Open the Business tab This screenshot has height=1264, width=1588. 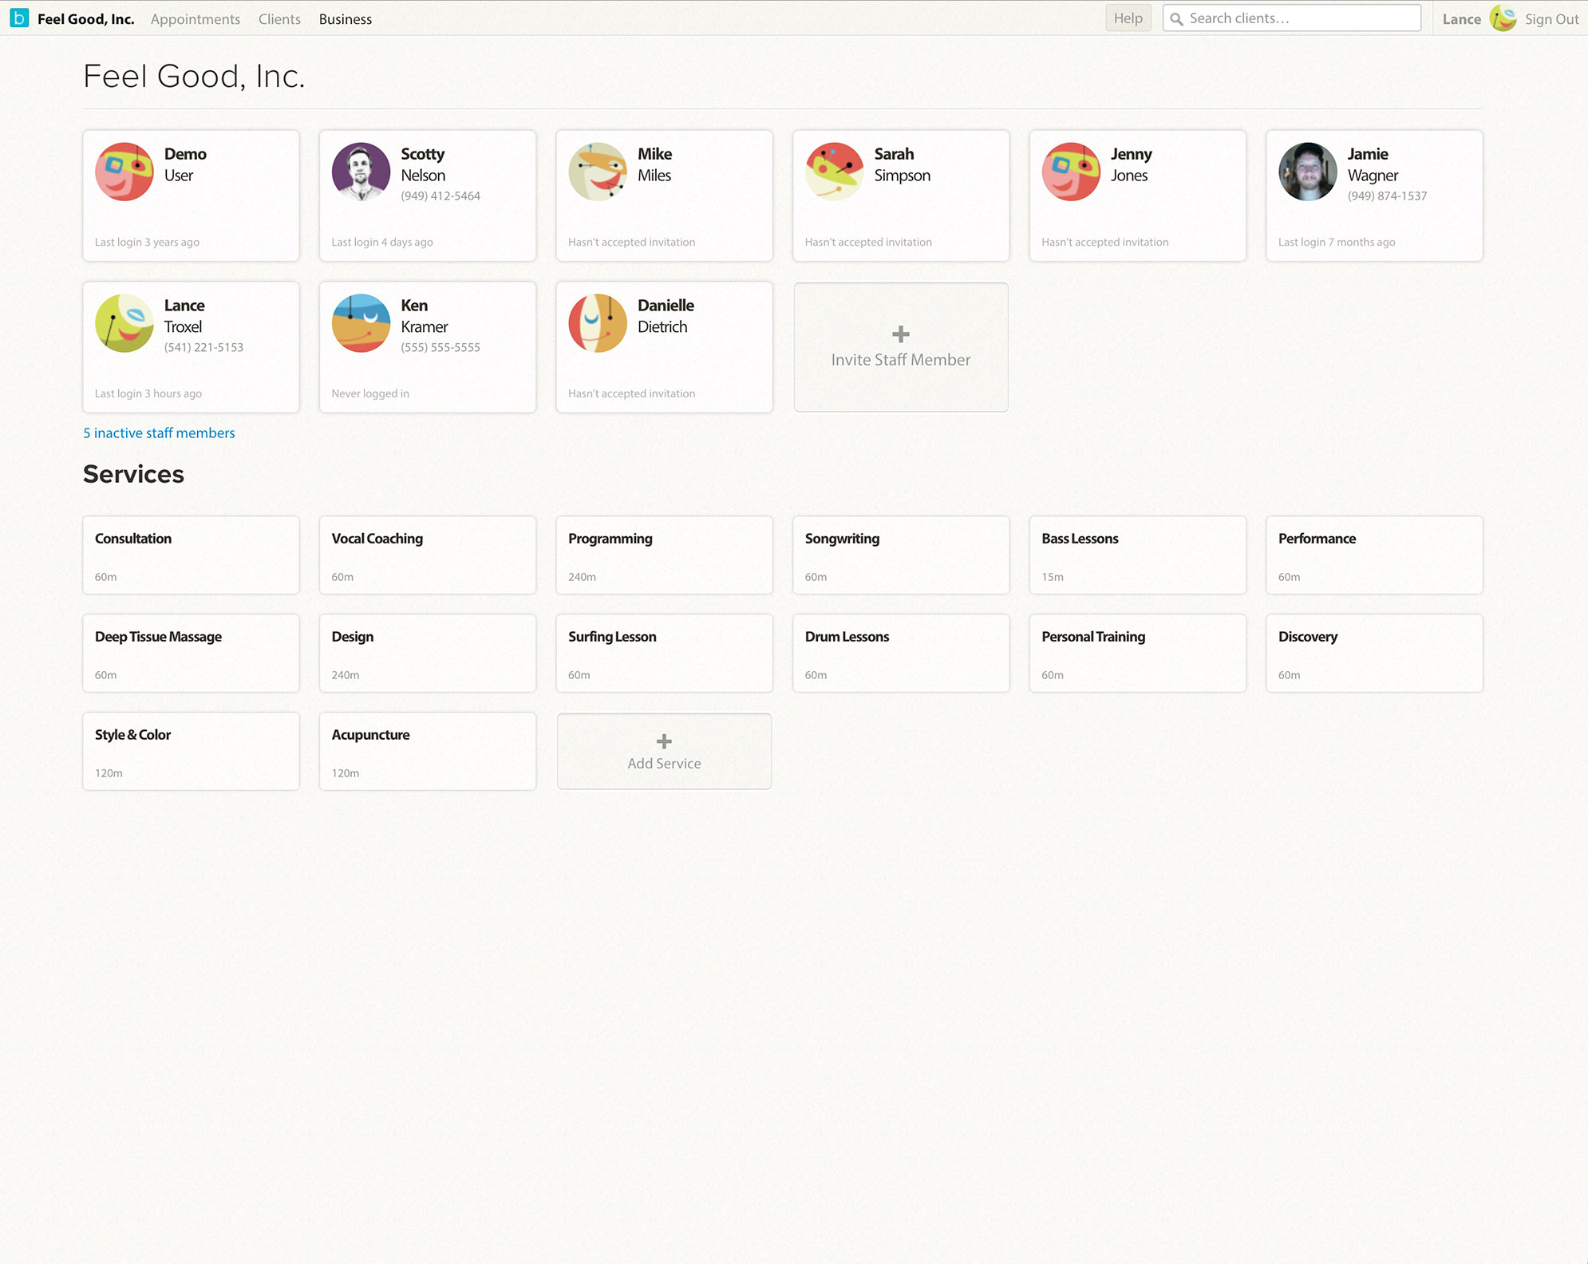point(345,18)
